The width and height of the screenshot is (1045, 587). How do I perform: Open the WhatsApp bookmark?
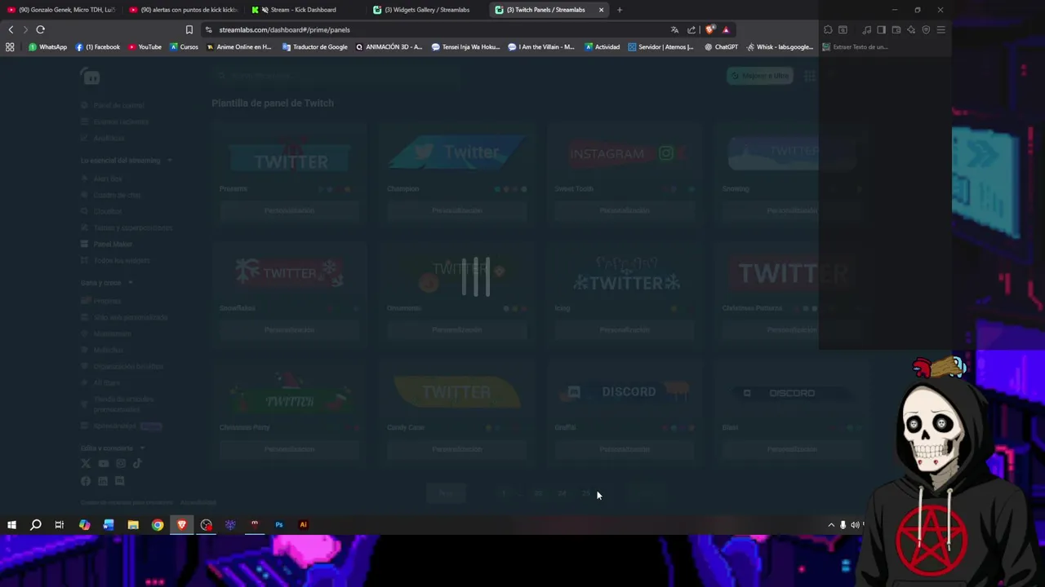(47, 47)
